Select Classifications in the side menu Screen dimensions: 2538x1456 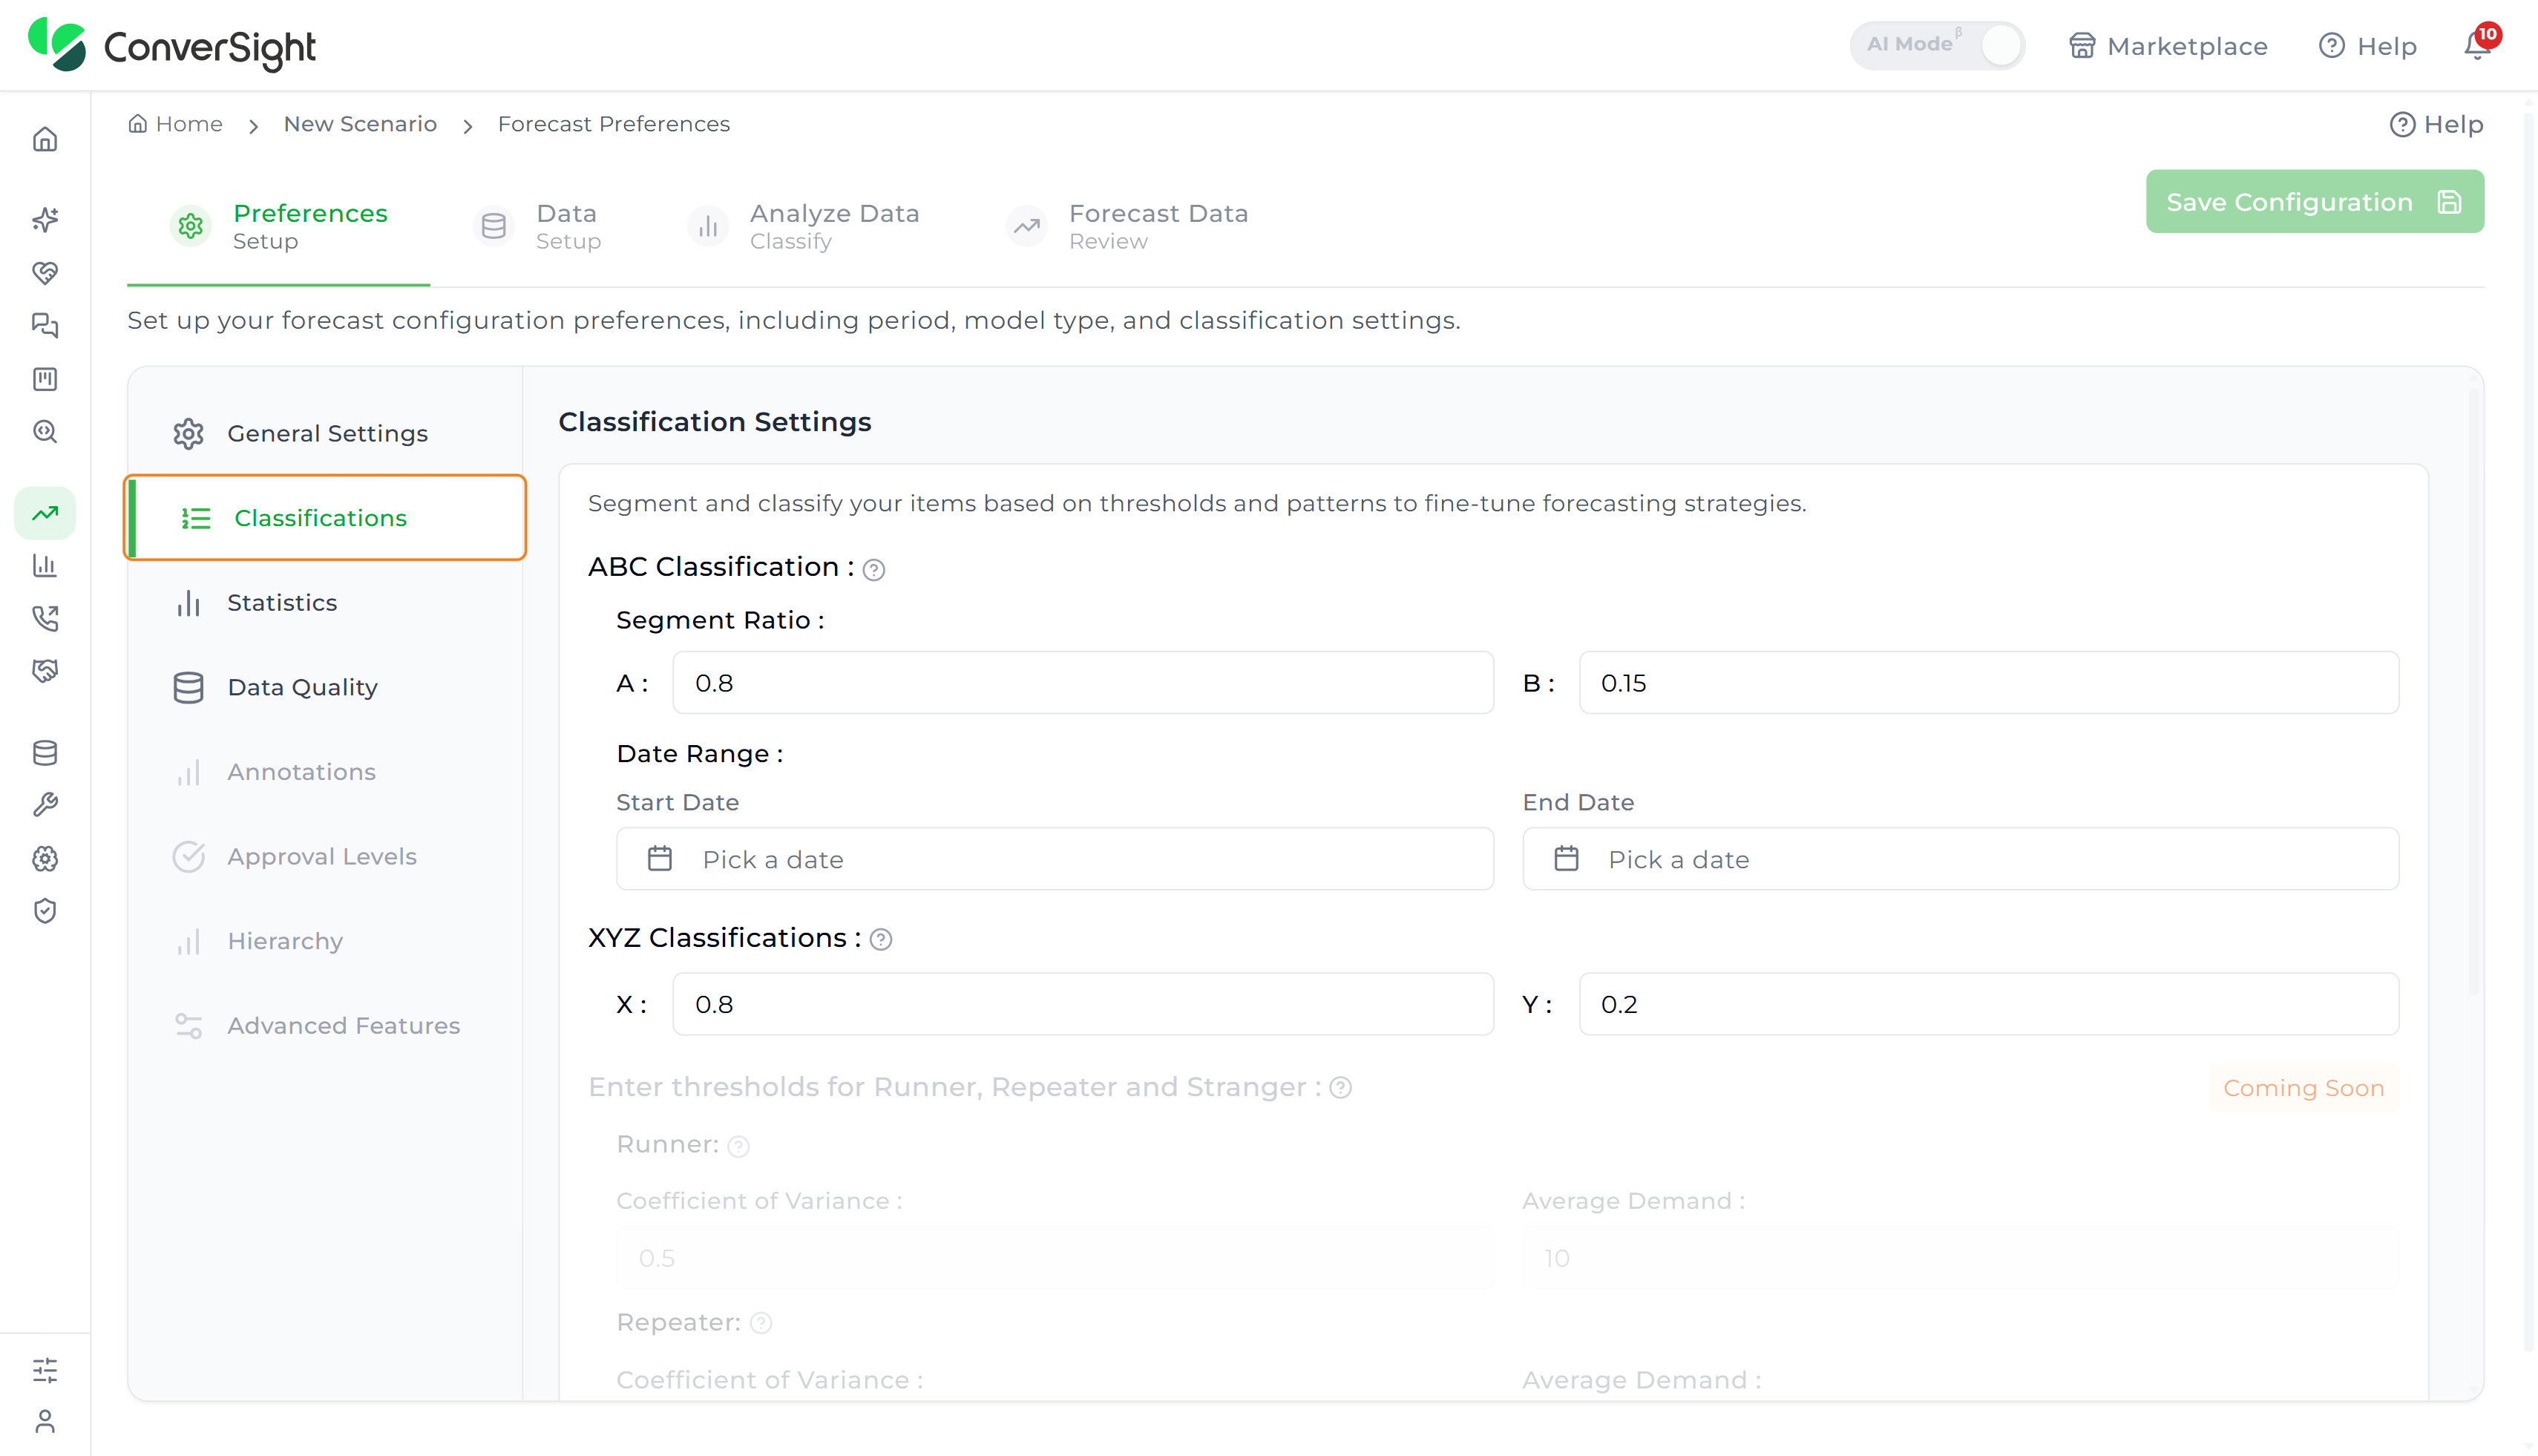click(325, 518)
